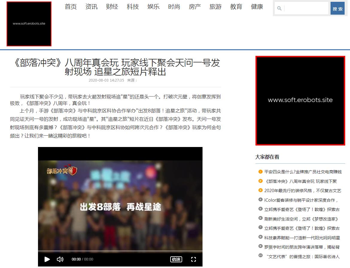
Task: Navigate to the 教育 section
Action: pyautogui.click(x=236, y=7)
